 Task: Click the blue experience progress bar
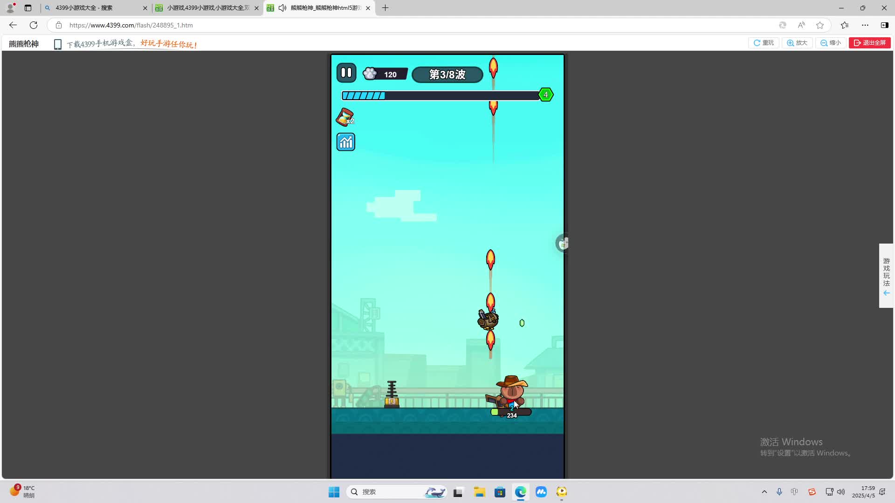(440, 95)
